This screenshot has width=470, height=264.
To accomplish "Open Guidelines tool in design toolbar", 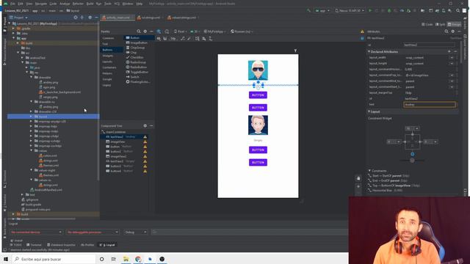I will pyautogui.click(x=211, y=39).
